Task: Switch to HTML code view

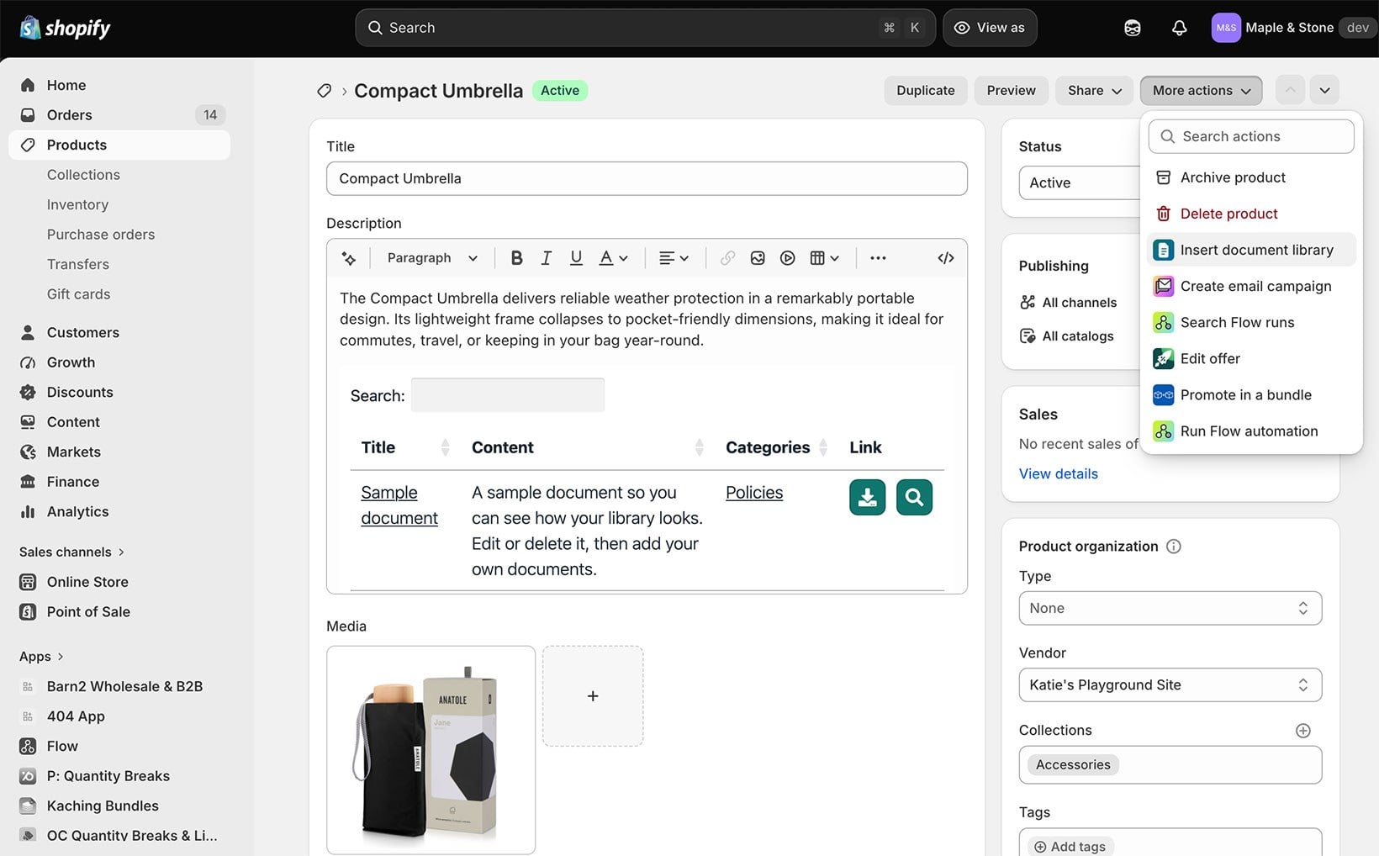Action: click(x=945, y=258)
